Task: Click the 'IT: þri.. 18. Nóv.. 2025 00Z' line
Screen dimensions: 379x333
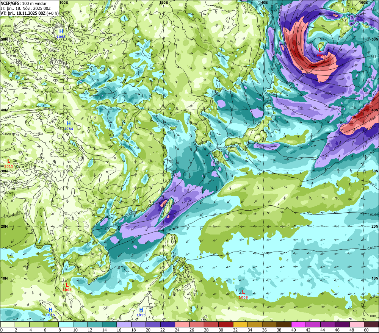Action: 26,8
